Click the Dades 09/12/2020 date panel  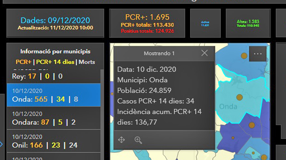[55, 23]
